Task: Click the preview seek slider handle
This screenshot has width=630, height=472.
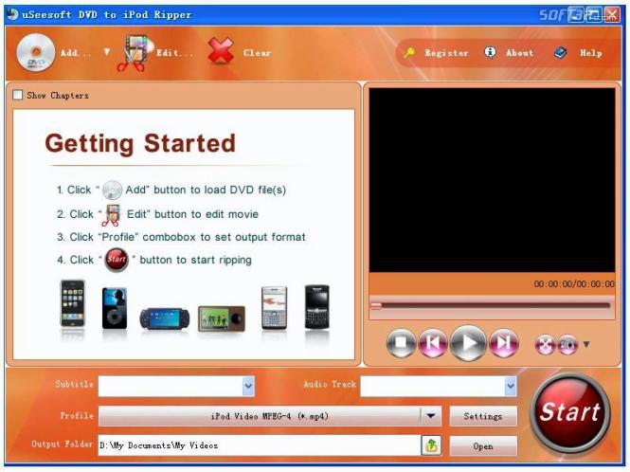Action: coord(376,306)
